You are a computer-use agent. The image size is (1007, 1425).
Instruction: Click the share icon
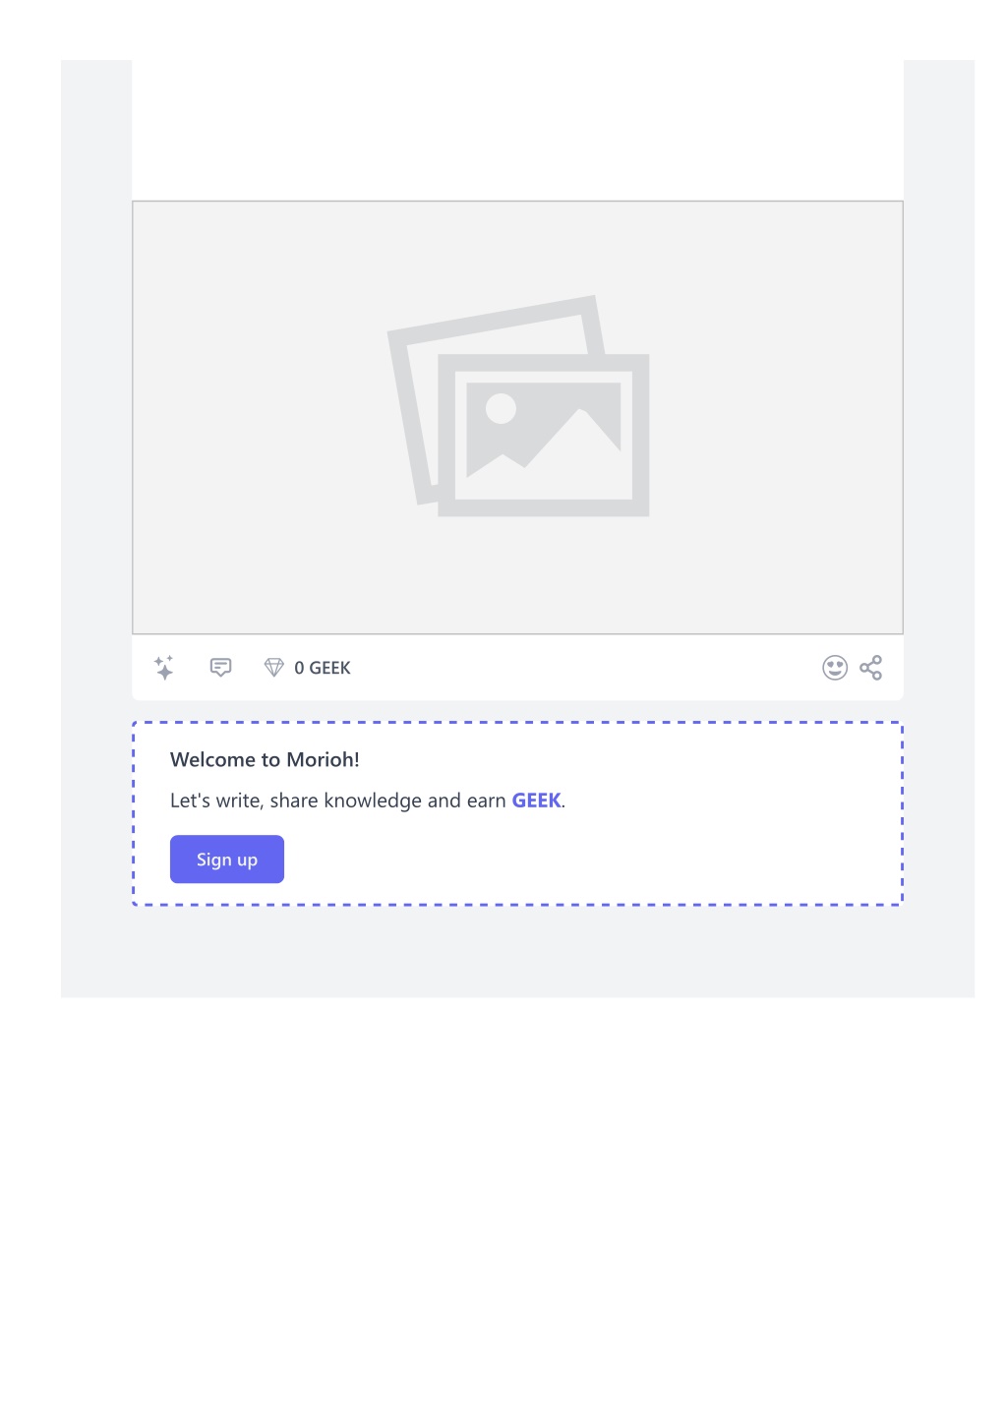pyautogui.click(x=871, y=668)
